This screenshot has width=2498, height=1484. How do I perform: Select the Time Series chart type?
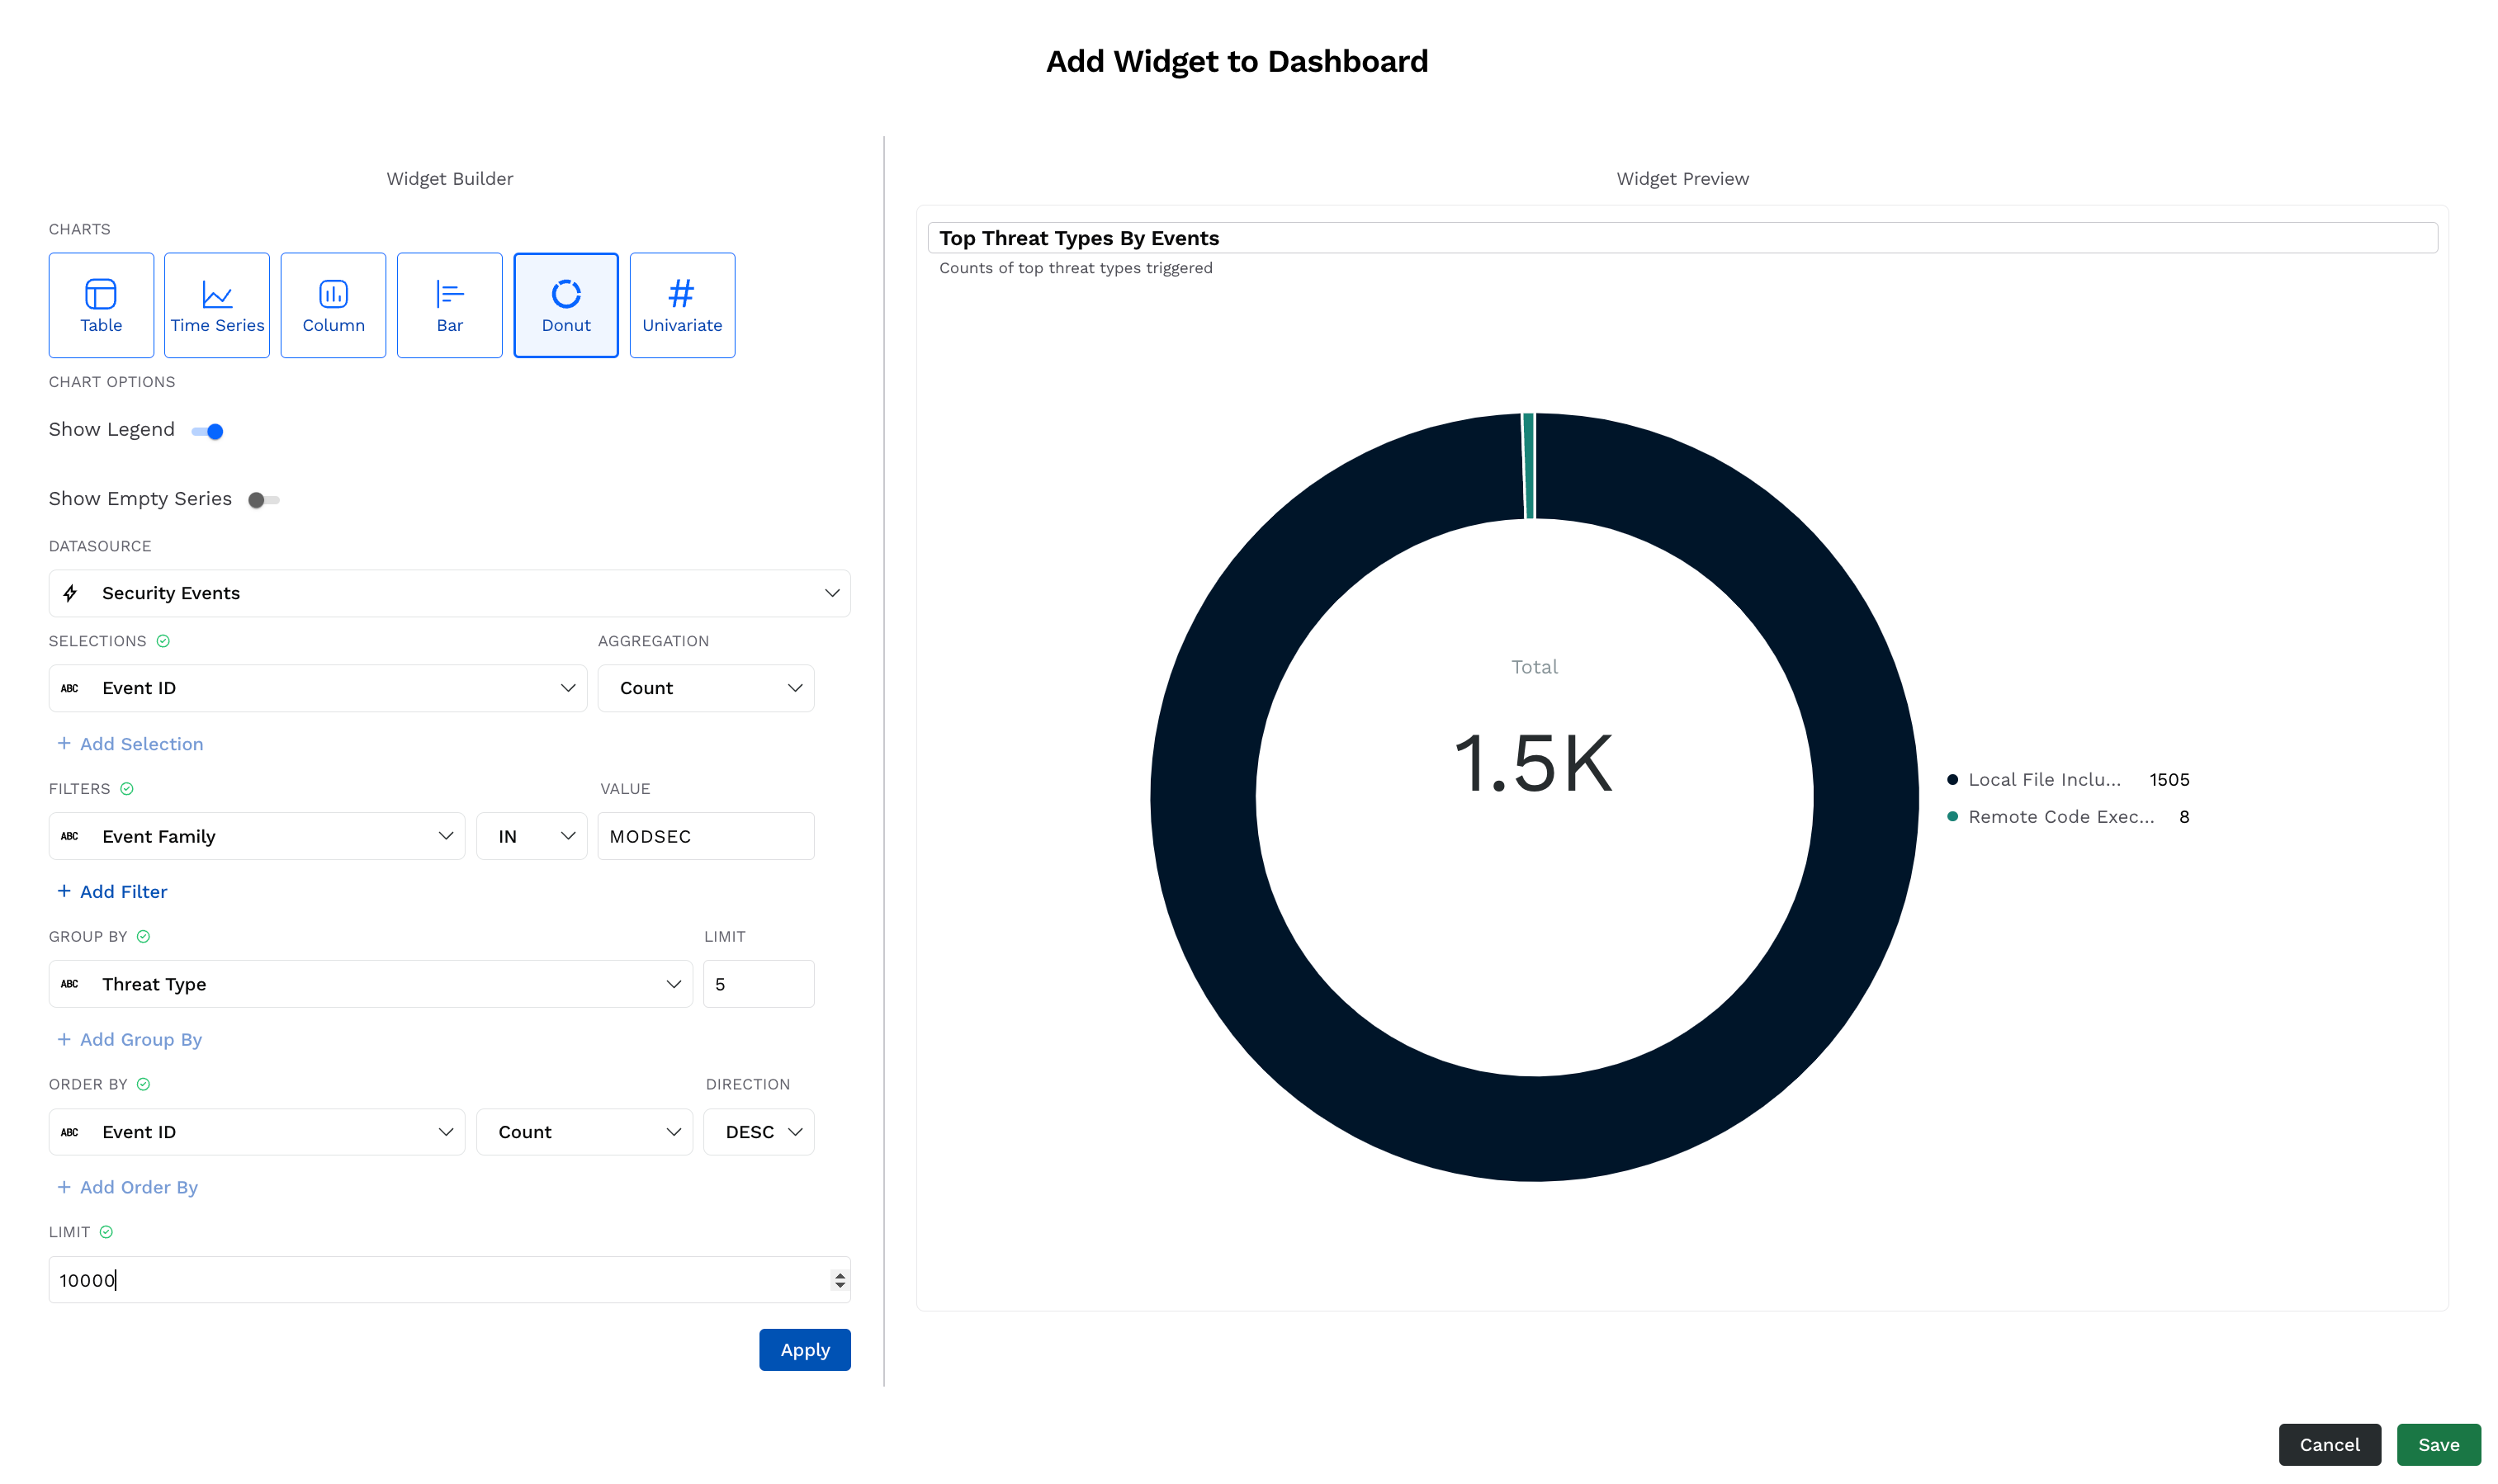pyautogui.click(x=217, y=305)
